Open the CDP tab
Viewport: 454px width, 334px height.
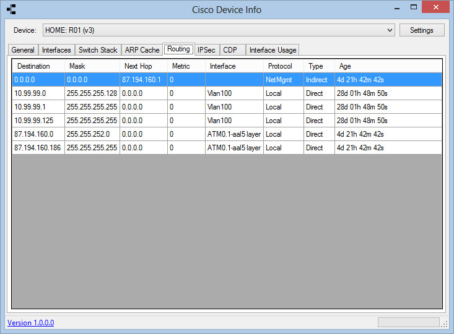[233, 50]
